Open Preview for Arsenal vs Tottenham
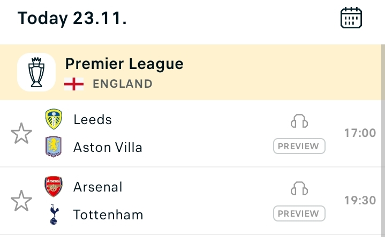Image resolution: width=385 pixels, height=237 pixels. [x=299, y=214]
